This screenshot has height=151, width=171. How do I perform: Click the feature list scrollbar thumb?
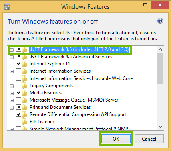(160, 68)
